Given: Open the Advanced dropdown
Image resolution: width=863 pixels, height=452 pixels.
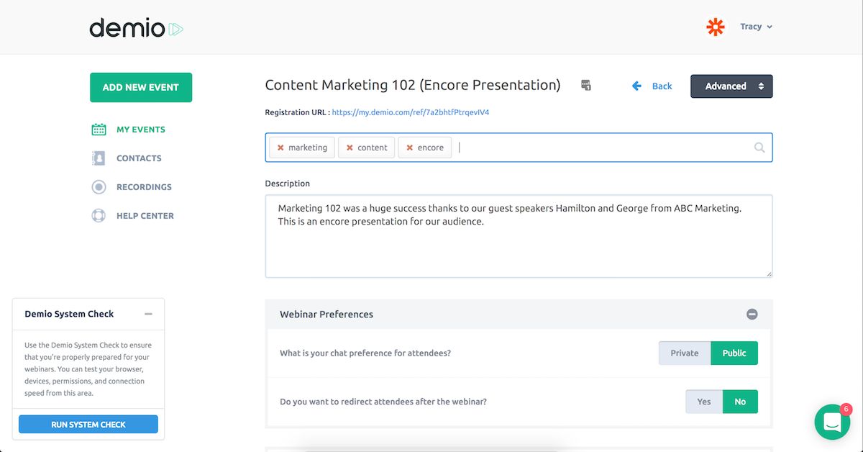Looking at the screenshot, I should click(x=731, y=86).
